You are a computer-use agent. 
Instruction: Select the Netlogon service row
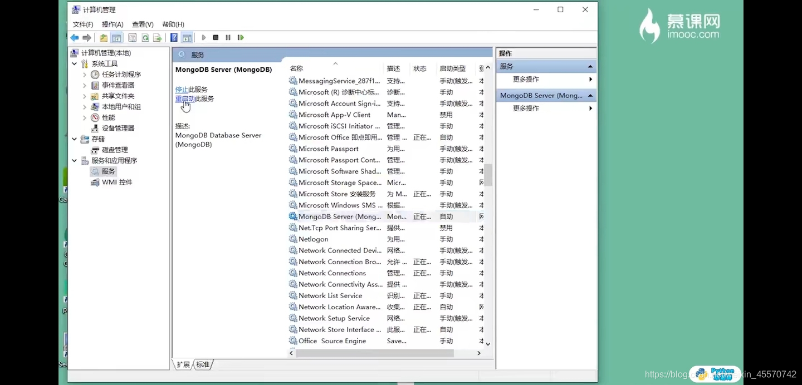(x=385, y=239)
